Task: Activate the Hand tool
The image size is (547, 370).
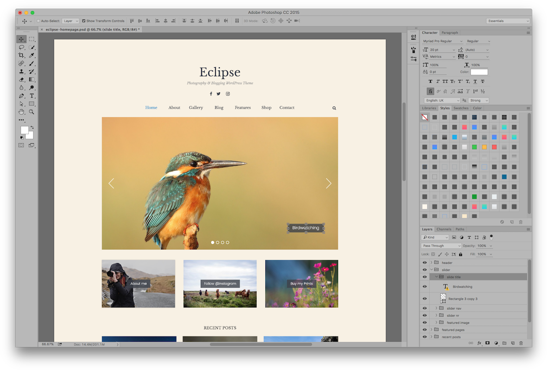Action: [21, 112]
